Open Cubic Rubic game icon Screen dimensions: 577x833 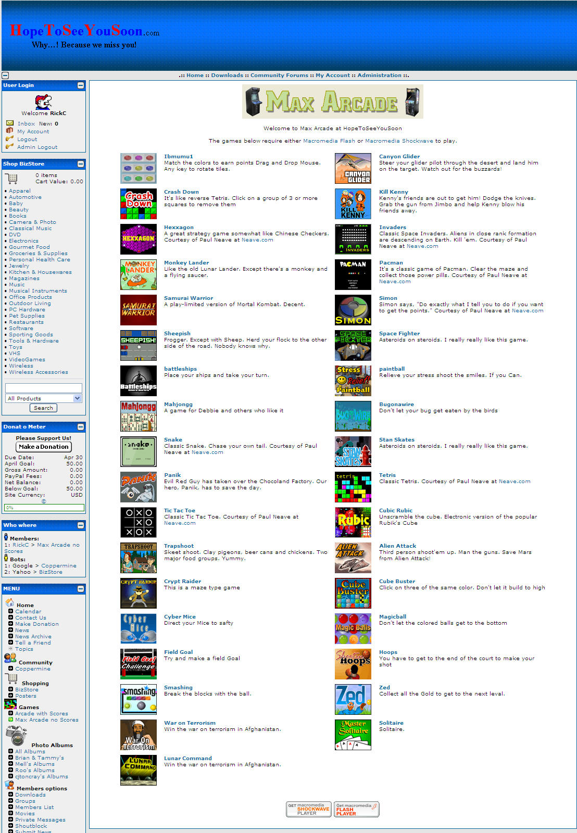coord(353,523)
